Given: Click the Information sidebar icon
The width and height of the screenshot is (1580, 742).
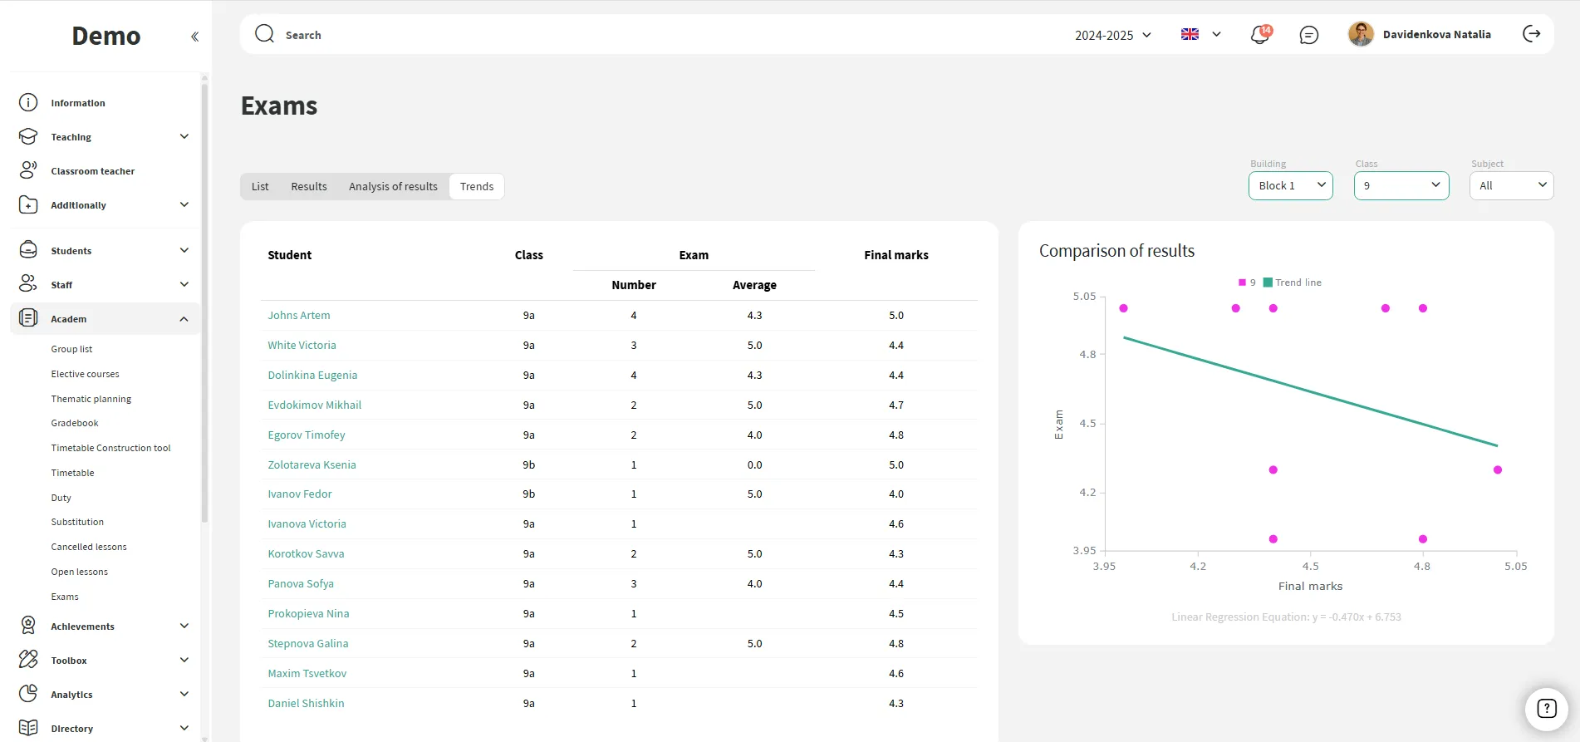Looking at the screenshot, I should point(28,103).
